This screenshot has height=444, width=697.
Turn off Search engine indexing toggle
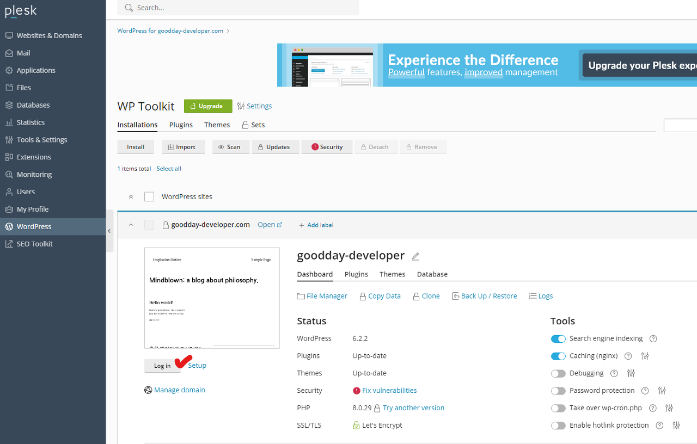(x=558, y=339)
